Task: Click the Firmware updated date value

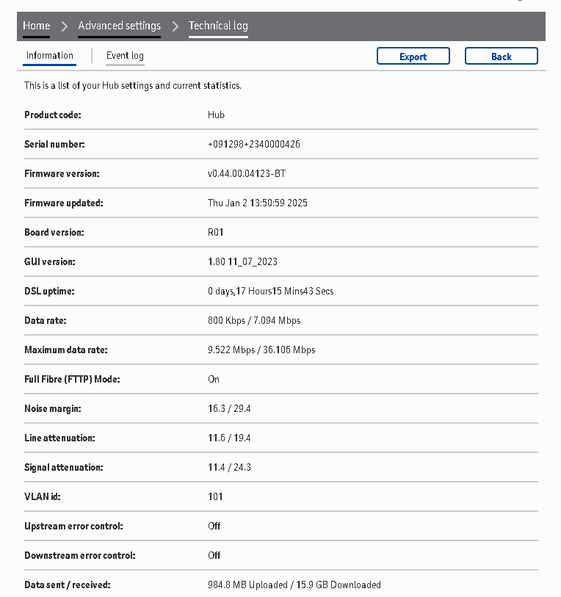Action: click(257, 203)
